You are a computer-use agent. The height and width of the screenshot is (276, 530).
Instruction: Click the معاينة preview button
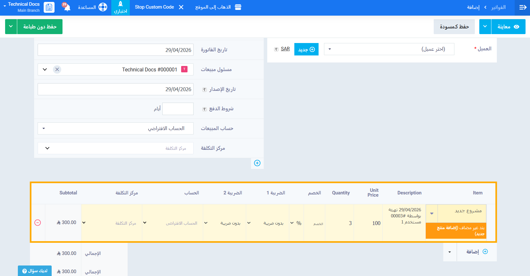[x=508, y=26]
